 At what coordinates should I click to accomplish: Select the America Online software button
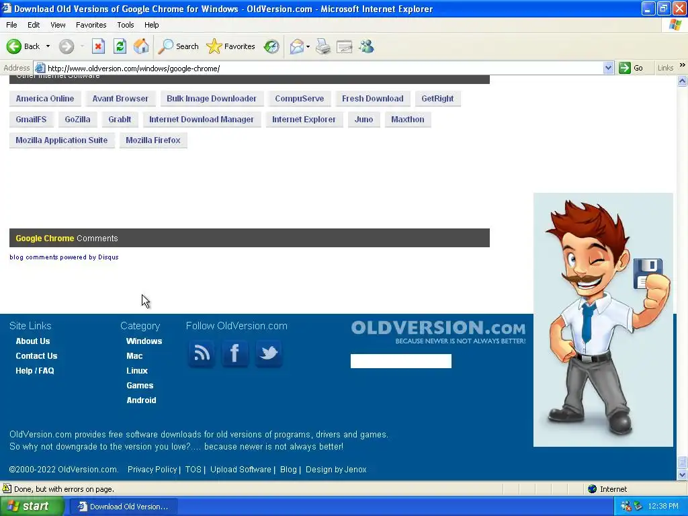(x=45, y=98)
